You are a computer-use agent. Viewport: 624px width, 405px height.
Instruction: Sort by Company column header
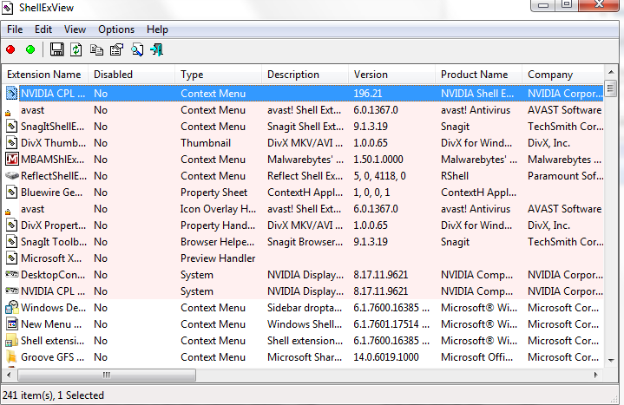[564, 75]
